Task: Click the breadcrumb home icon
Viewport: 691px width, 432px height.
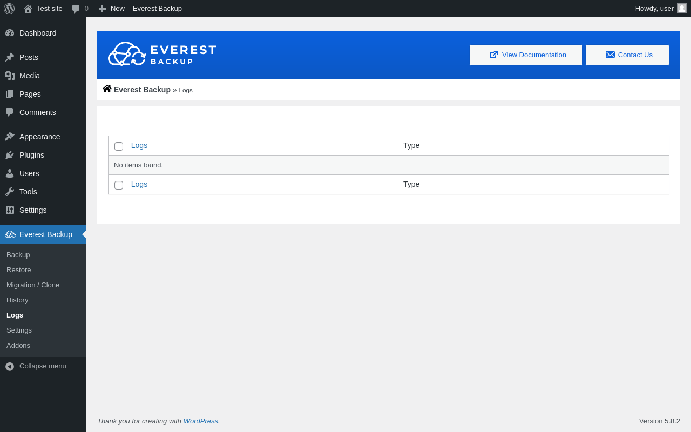Action: pyautogui.click(x=107, y=89)
